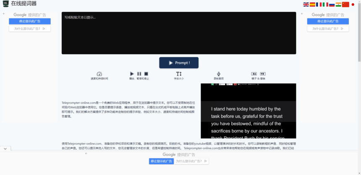The height and width of the screenshot is (175, 361).
Task: Click the back arrow in the left ad panel
Action: click(x=4, y=13)
